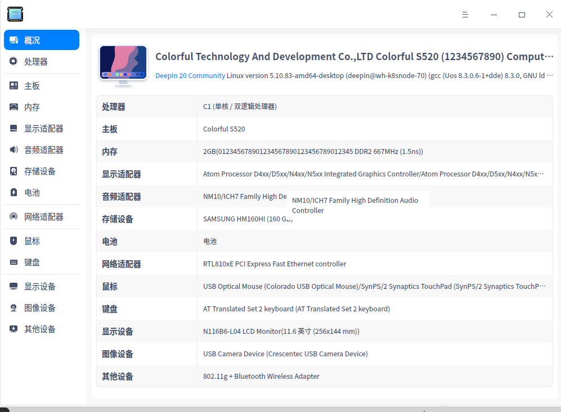Click the 存储设备 storage device icon

[13, 171]
